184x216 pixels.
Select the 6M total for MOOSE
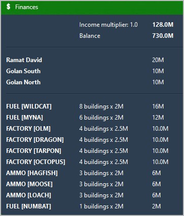156,184
